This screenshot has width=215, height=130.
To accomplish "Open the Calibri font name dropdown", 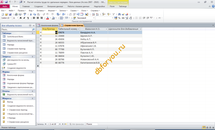I will pyautogui.click(x=11, y=18).
